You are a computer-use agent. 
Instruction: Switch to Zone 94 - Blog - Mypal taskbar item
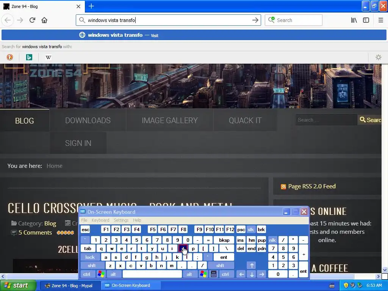tap(70, 286)
